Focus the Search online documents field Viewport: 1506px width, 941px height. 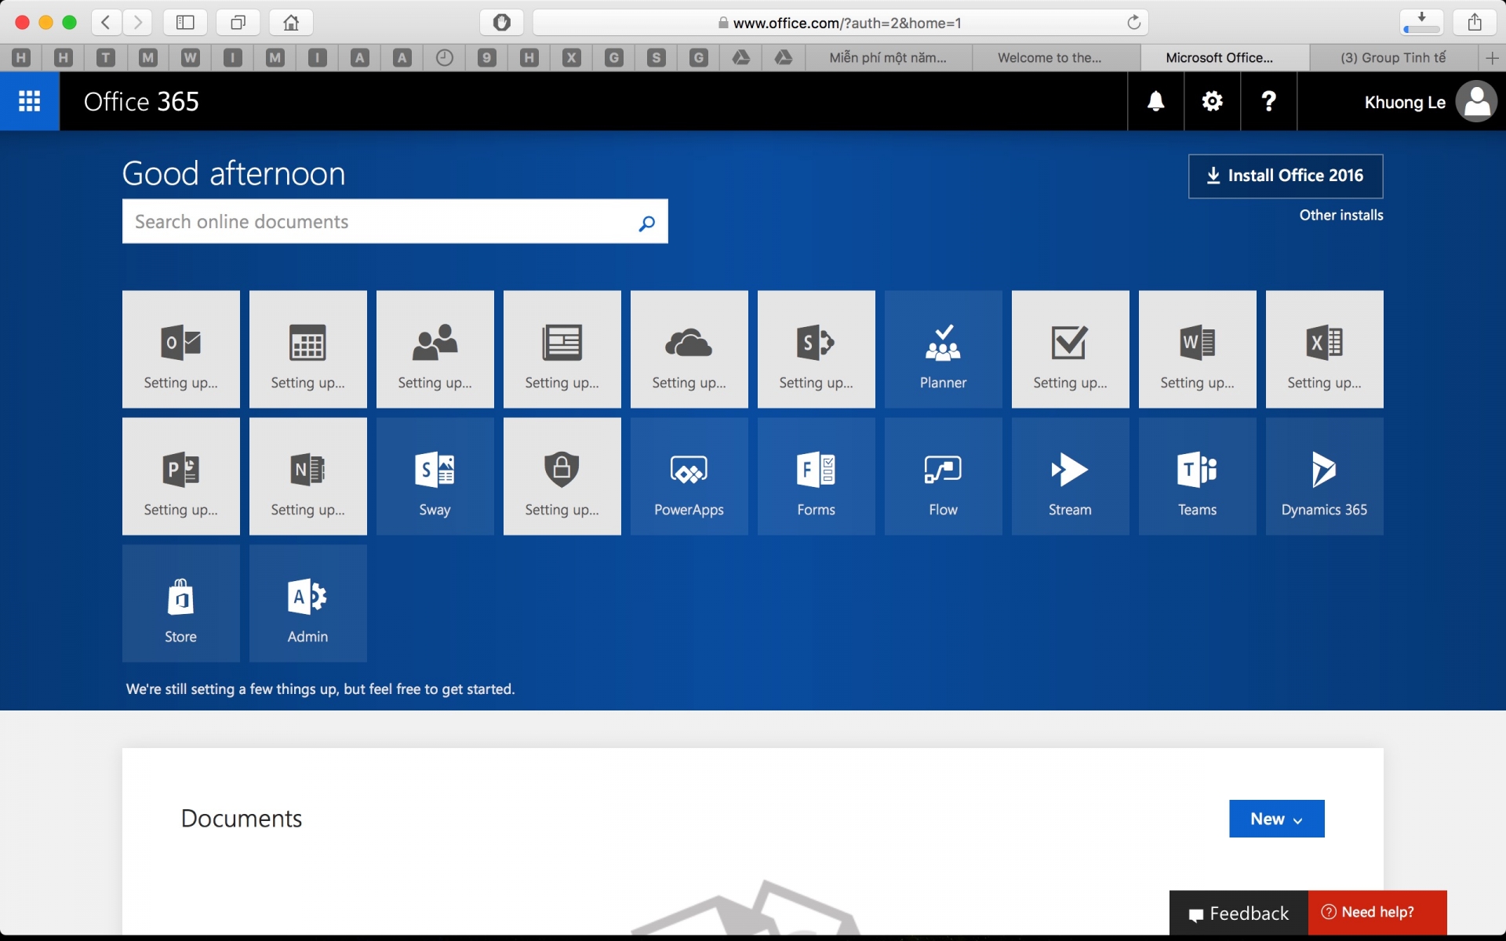395,222
